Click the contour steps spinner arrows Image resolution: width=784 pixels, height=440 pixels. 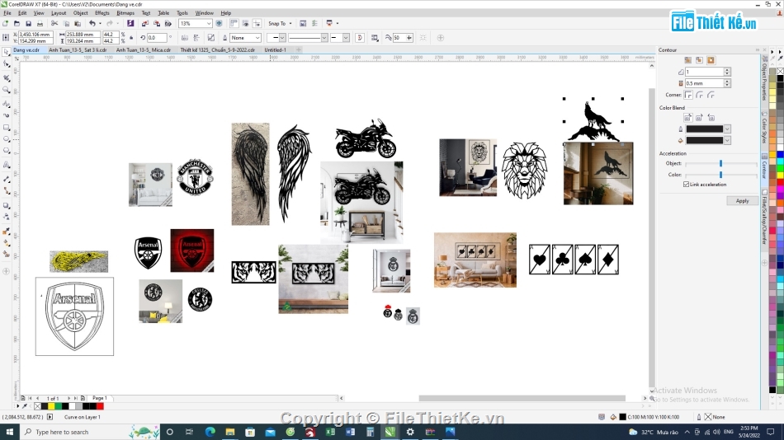(727, 72)
